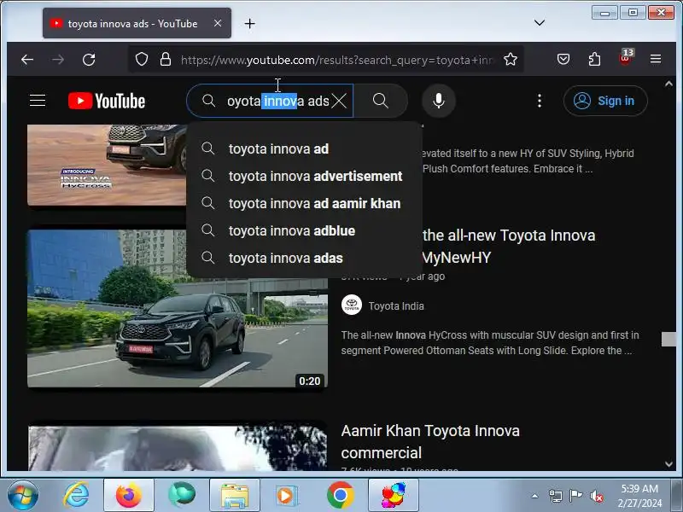Choose suggestion "toyota innova advertisement"
This screenshot has height=512, width=683.
(304, 176)
